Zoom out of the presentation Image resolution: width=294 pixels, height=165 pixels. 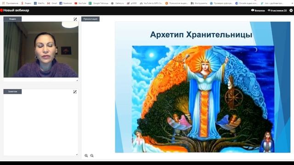[92, 155]
